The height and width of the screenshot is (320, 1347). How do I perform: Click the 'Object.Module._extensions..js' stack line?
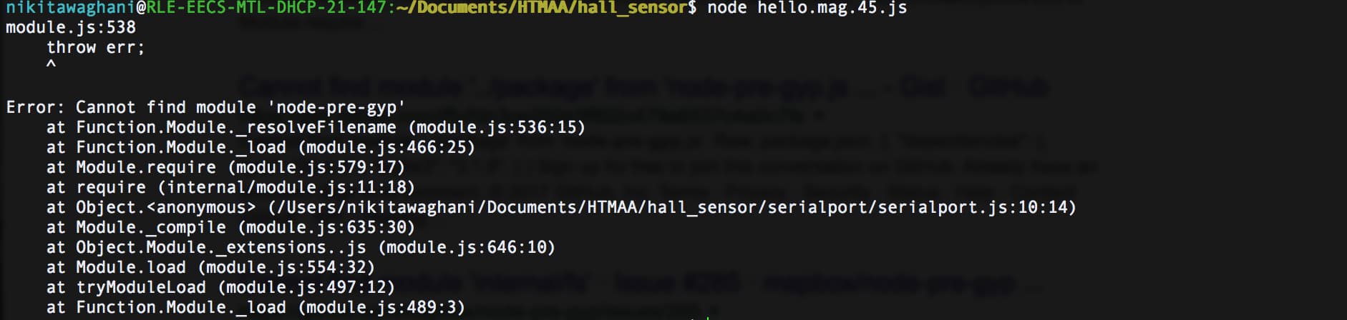301,247
